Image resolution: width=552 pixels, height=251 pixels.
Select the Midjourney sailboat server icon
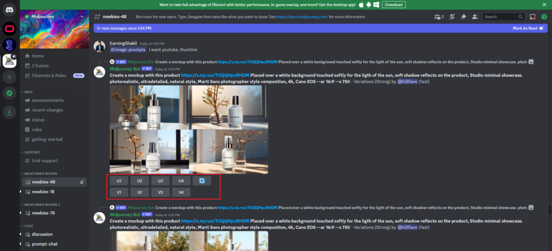(x=10, y=61)
